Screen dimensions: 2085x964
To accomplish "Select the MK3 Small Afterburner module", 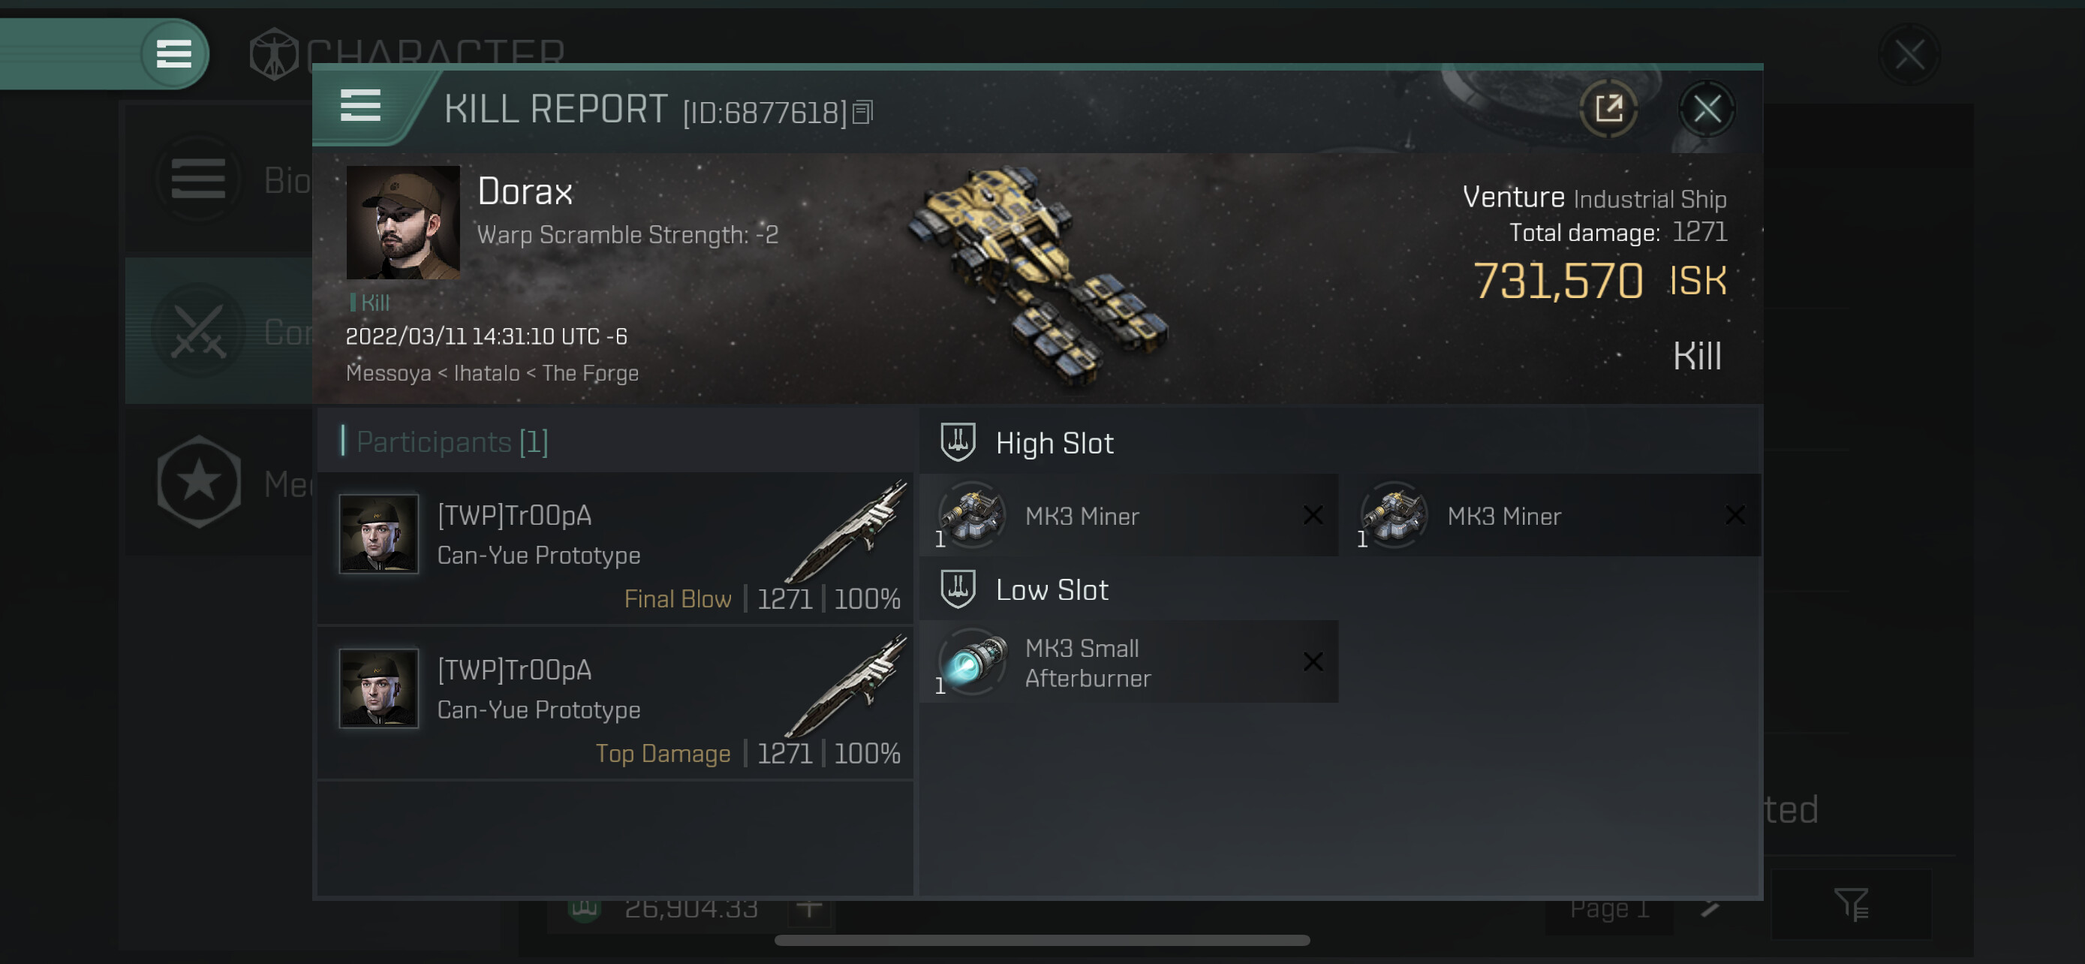I will point(1128,662).
